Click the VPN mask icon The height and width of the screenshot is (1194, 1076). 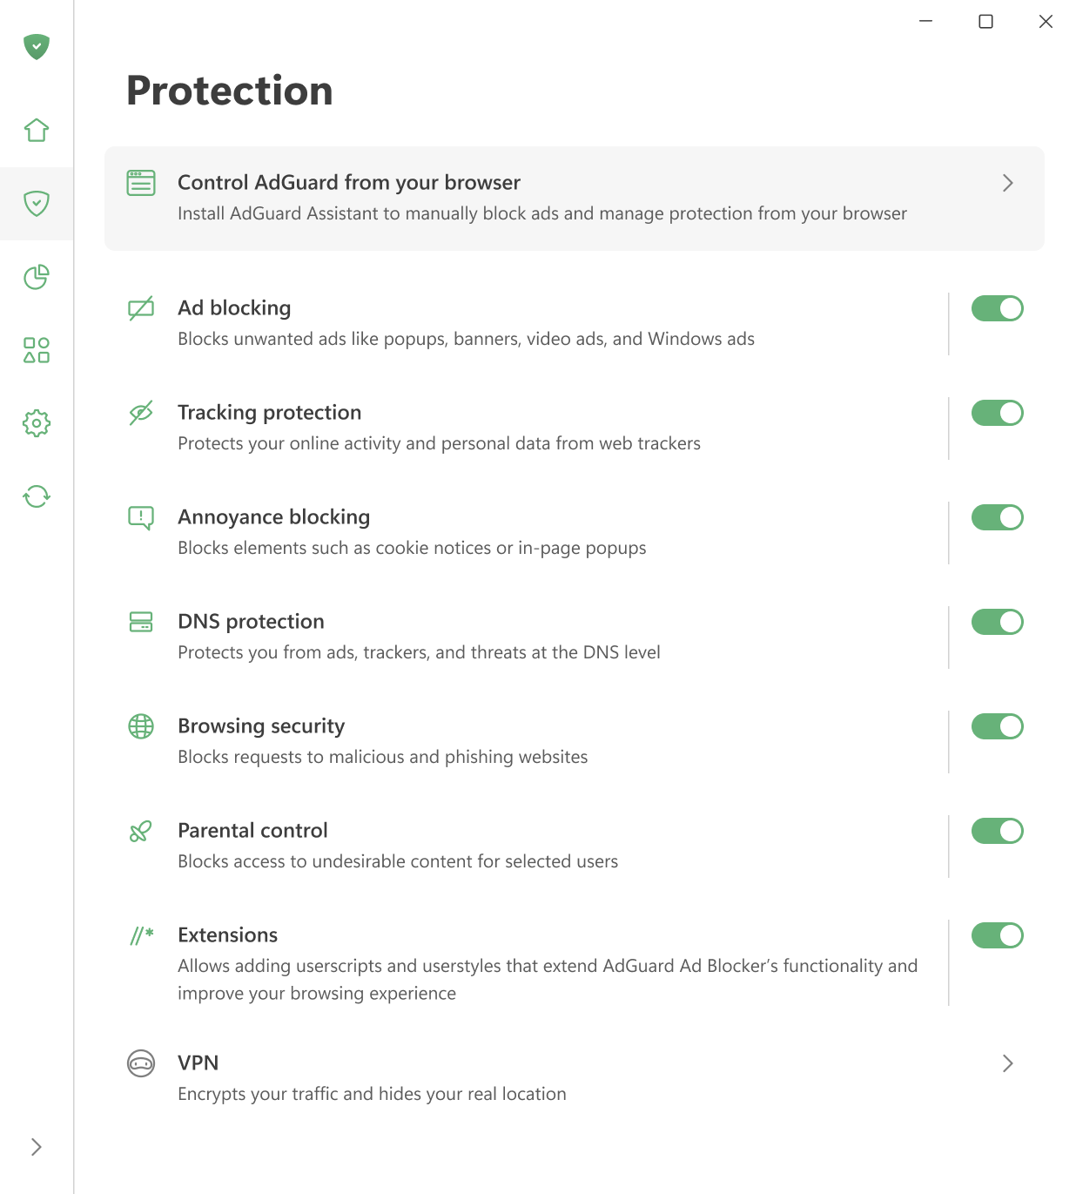(x=140, y=1063)
